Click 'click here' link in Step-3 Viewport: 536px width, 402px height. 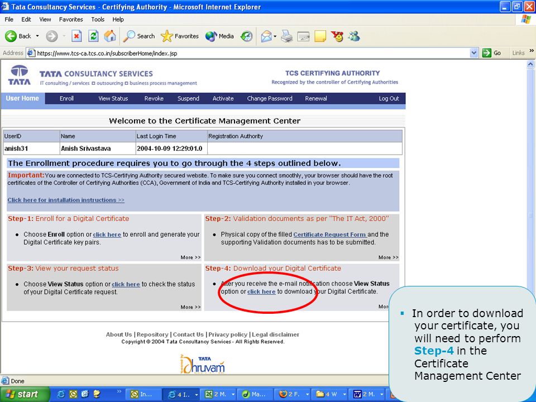pos(126,284)
